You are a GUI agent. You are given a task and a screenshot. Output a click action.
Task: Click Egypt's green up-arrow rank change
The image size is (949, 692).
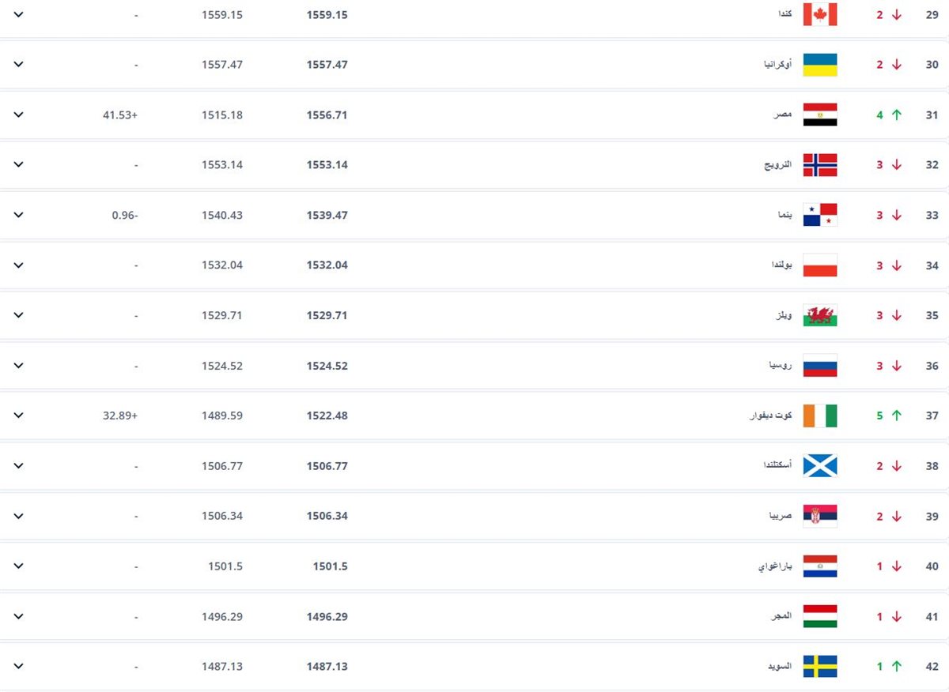897,115
